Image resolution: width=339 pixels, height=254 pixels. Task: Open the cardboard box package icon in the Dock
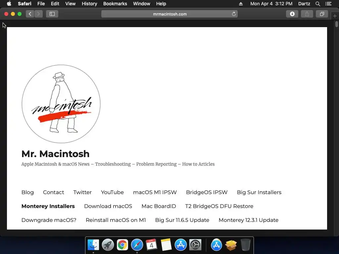231,245
